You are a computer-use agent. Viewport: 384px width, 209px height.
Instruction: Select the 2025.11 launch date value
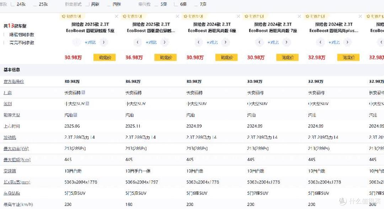[x=133, y=126]
